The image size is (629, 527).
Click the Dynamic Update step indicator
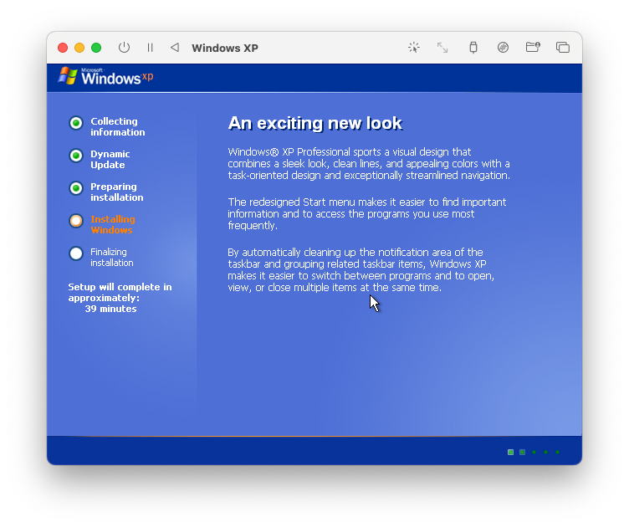coord(76,156)
